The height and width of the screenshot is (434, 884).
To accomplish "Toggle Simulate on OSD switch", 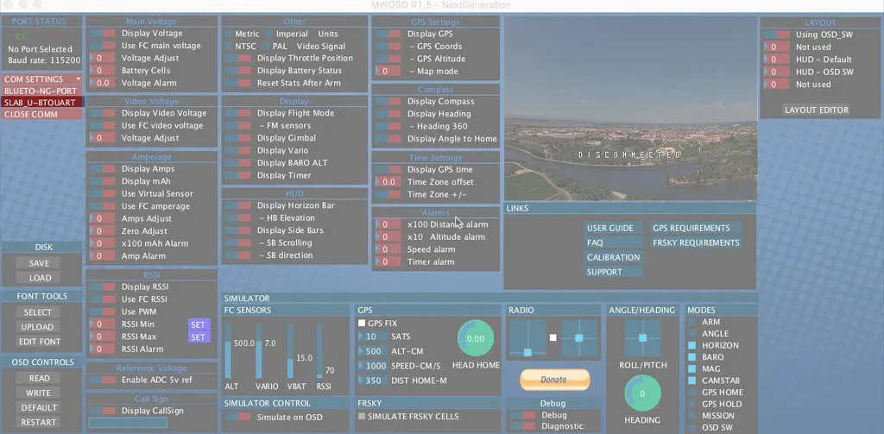I will click(237, 417).
